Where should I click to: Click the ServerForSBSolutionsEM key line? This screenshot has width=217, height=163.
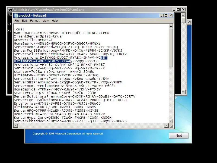coord(70,100)
